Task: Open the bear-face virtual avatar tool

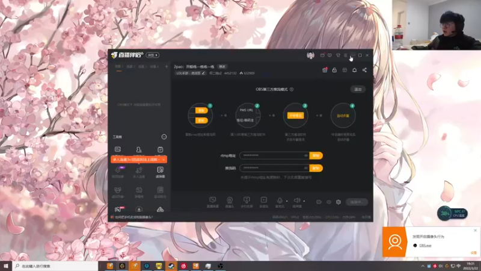Action: coord(118,192)
